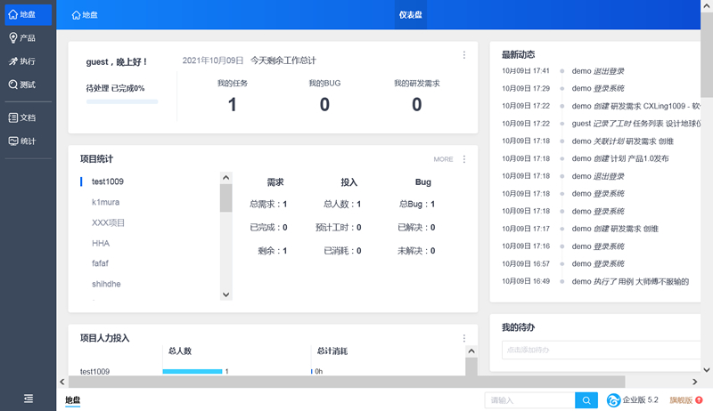The image size is (713, 411).
Task: Open welcome card three-dot options menu
Action: [x=463, y=55]
